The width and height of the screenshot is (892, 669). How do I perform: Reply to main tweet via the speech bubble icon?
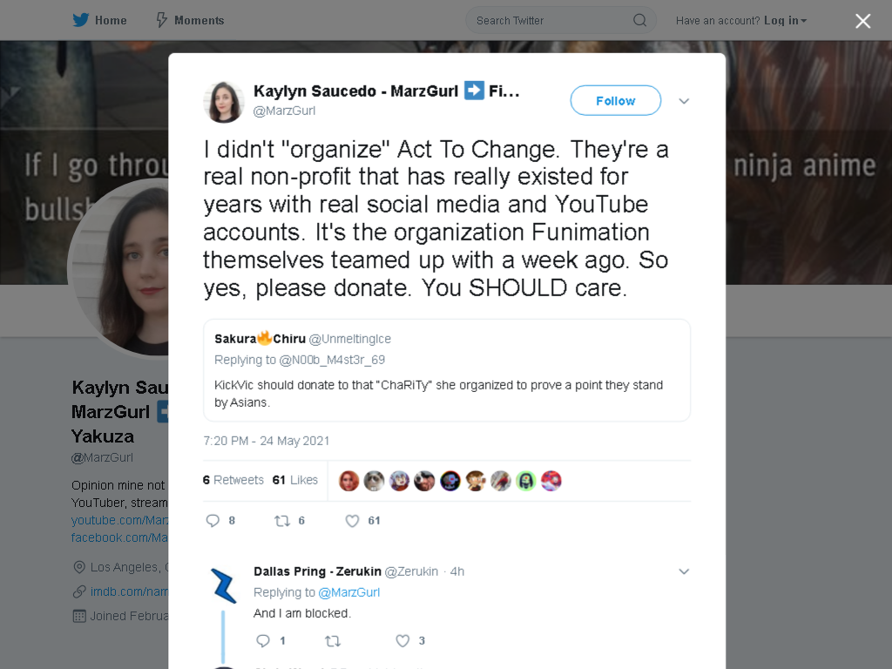pyautogui.click(x=213, y=521)
